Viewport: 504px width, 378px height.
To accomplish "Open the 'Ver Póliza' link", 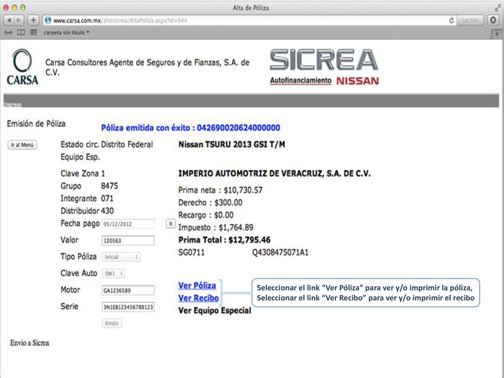I will pos(197,285).
